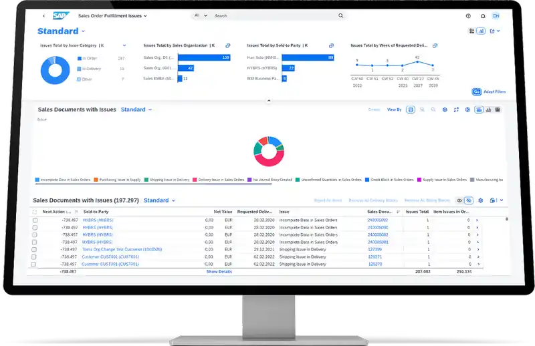Open the help question mark icon
535x346 pixels.
pyautogui.click(x=468, y=15)
